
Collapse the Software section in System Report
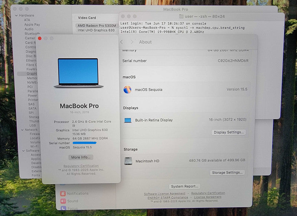pyautogui.click(x=23, y=151)
